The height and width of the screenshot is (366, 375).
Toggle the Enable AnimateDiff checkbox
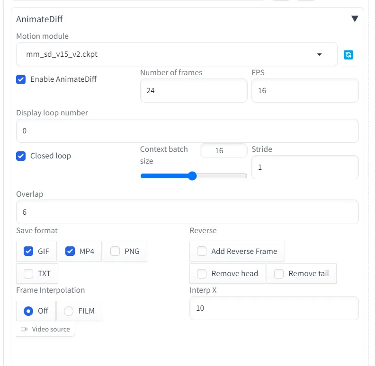(21, 79)
